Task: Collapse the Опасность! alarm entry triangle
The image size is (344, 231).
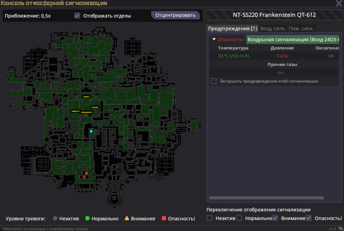Action: click(214, 40)
